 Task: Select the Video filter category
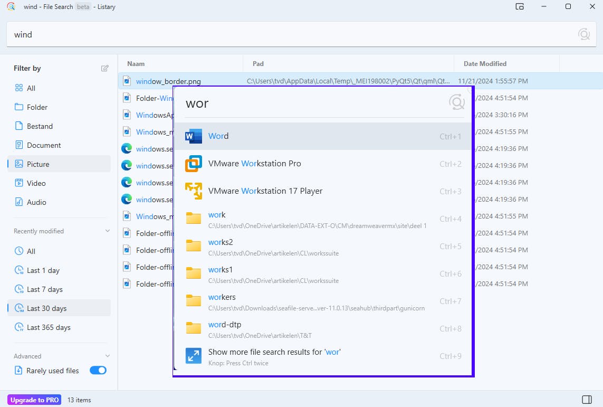pos(36,183)
